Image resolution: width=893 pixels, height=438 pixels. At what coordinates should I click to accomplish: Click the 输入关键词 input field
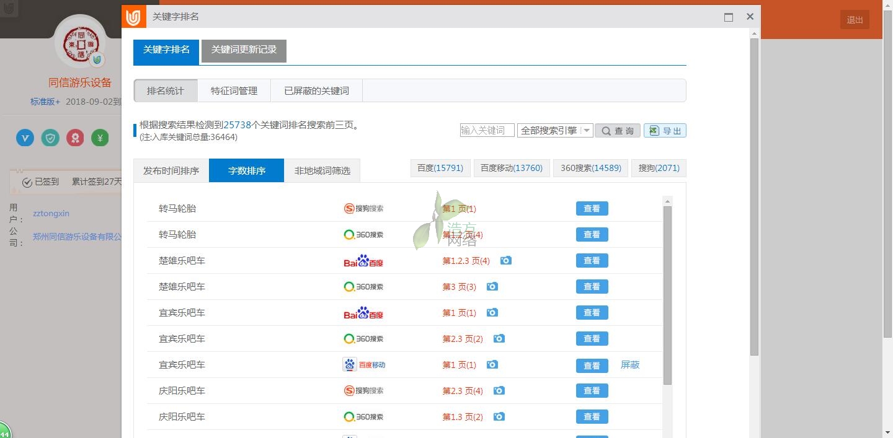487,131
